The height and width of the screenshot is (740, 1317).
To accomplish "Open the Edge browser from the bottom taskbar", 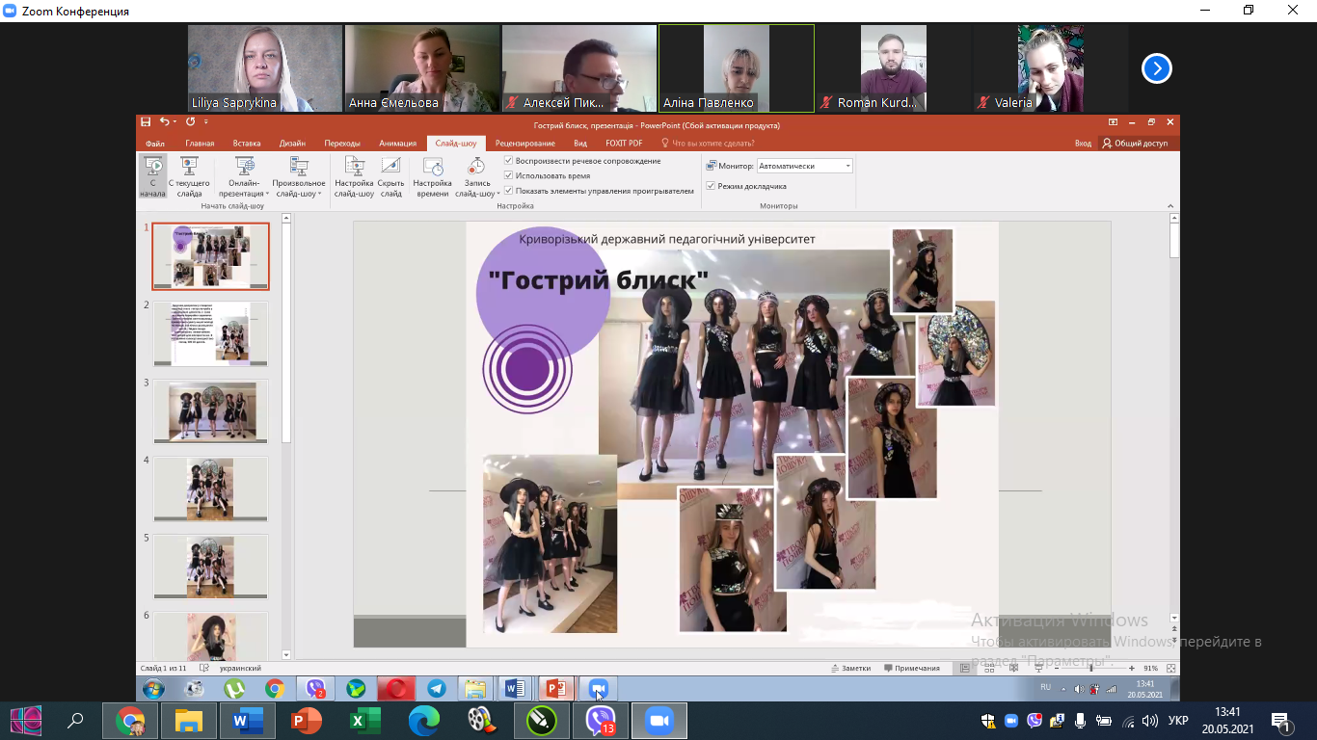I will pos(424,720).
